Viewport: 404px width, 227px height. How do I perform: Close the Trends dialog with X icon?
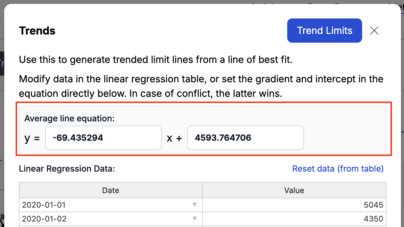point(374,31)
